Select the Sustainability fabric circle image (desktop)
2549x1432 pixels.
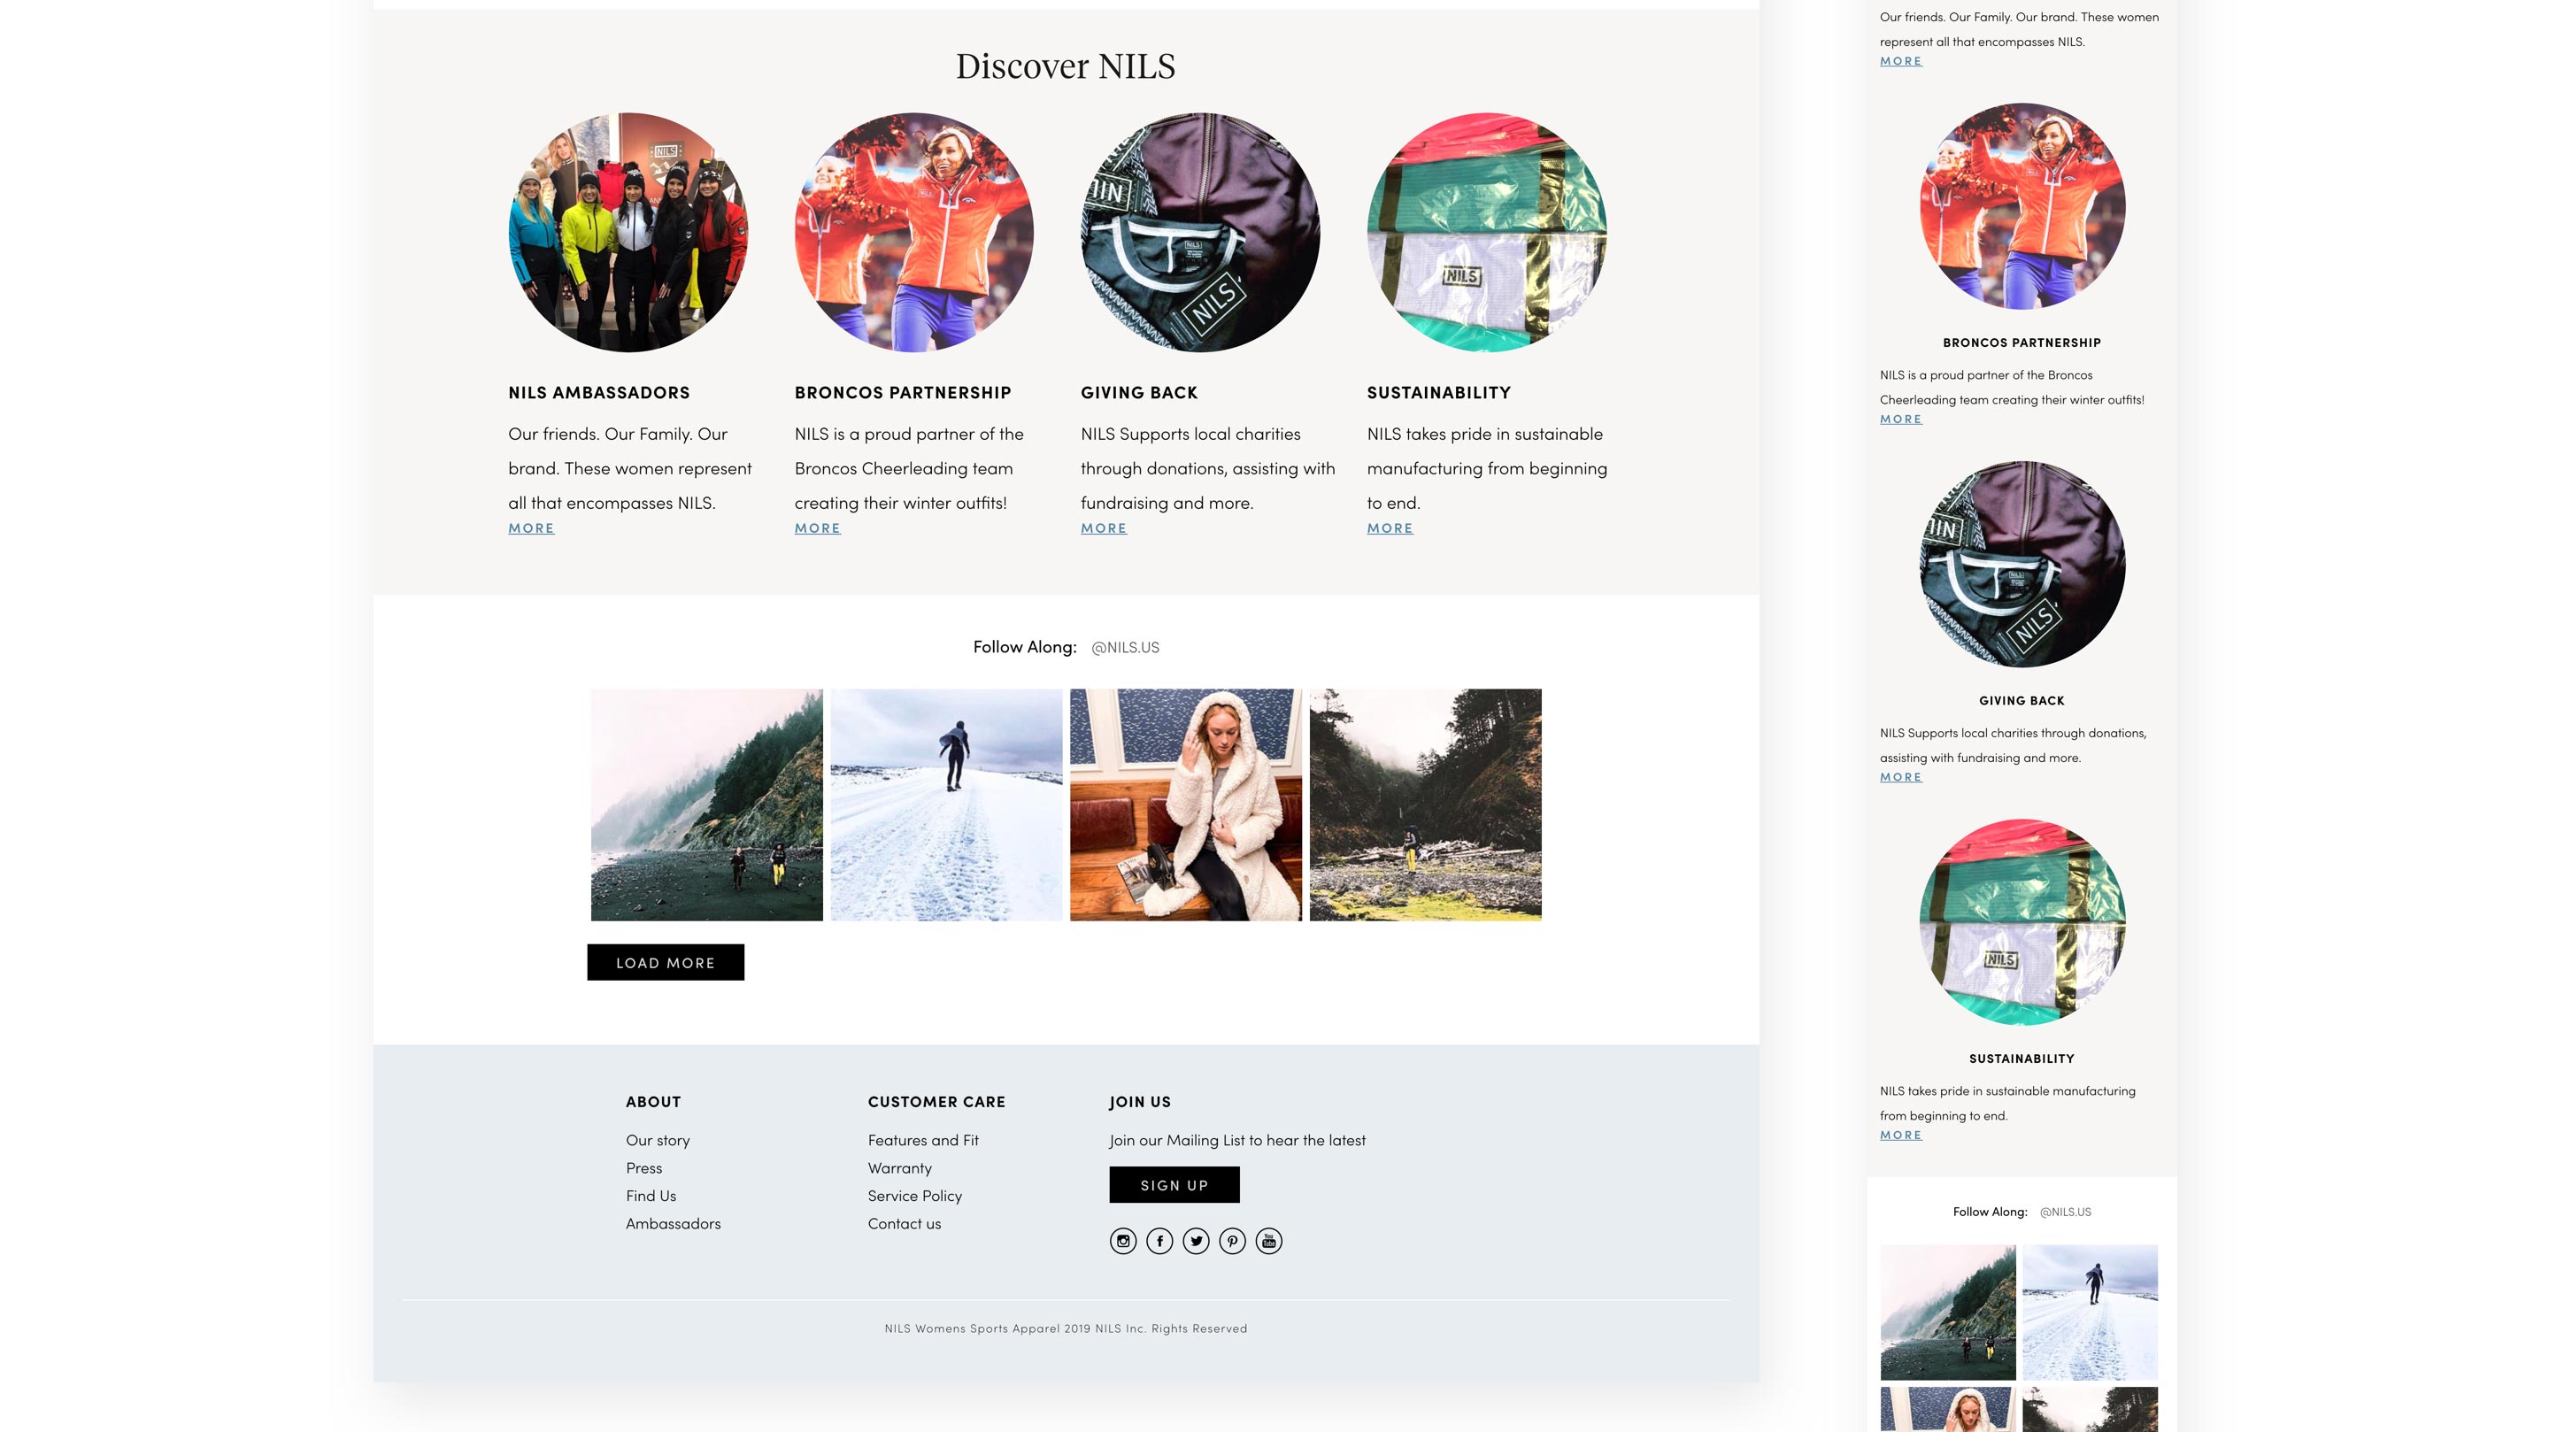1485,233
